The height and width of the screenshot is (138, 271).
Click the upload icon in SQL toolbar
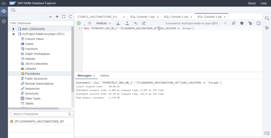tap(127, 23)
